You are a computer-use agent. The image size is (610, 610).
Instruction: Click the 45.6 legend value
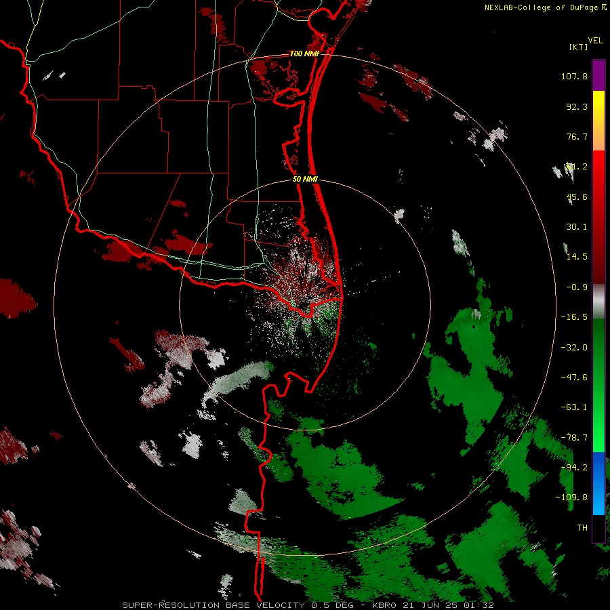pyautogui.click(x=577, y=197)
